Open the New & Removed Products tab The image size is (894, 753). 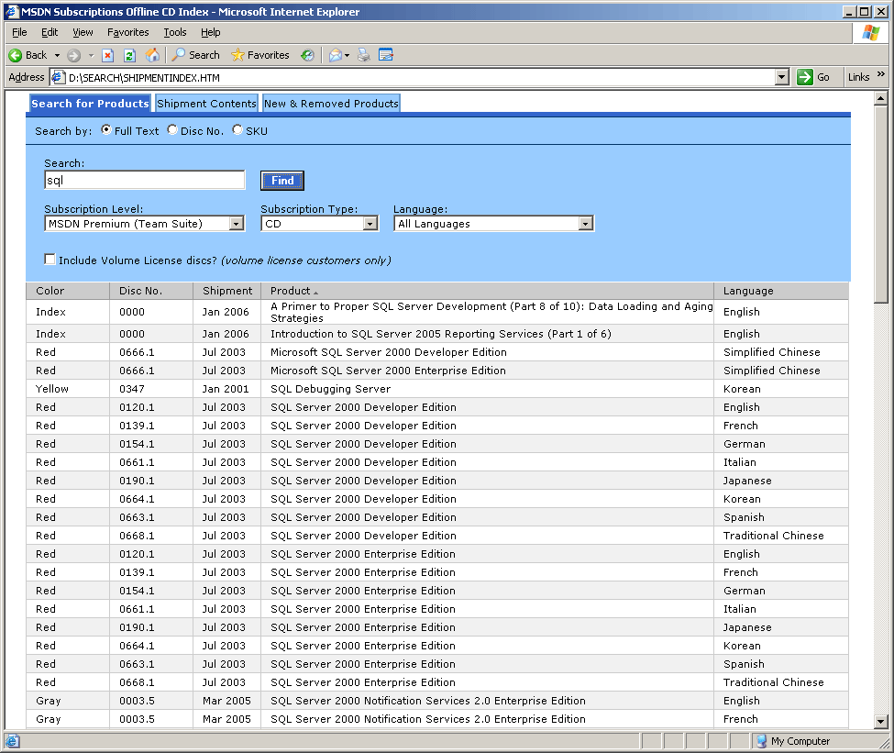click(x=331, y=104)
